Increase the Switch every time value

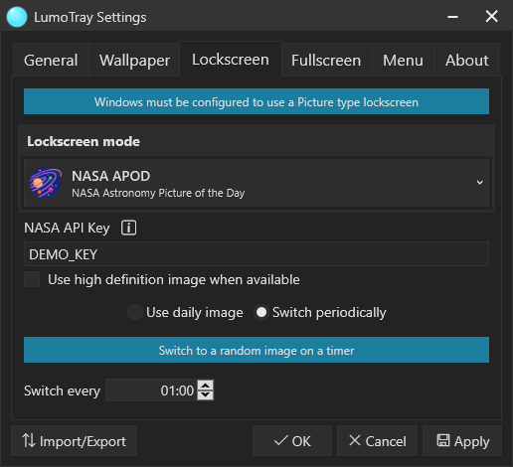tap(206, 386)
